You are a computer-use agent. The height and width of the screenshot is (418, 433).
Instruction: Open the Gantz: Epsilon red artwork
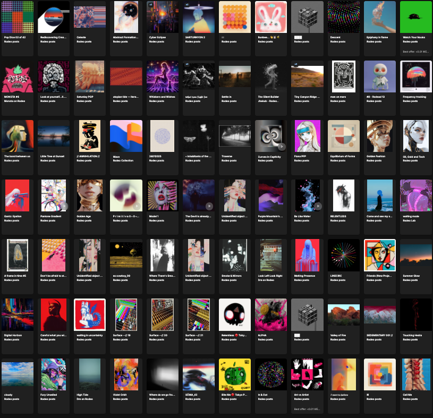click(x=18, y=195)
